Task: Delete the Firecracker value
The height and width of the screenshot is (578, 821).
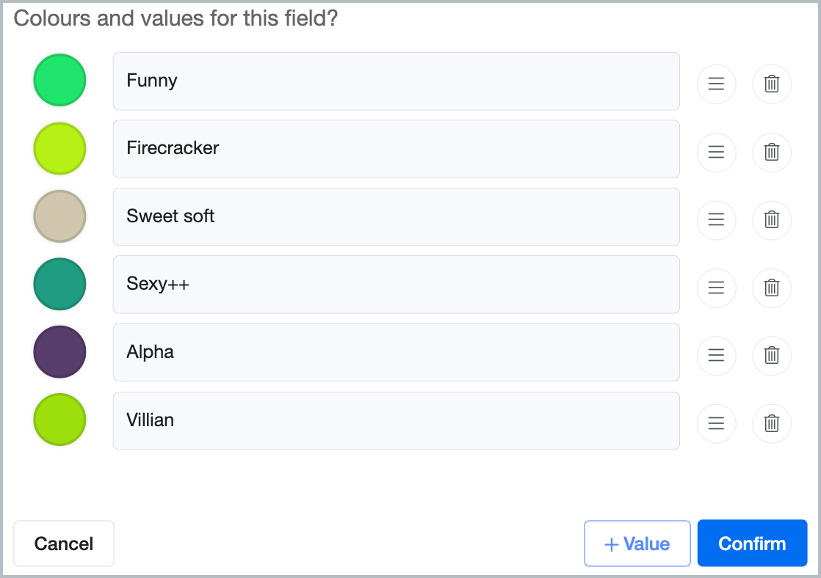Action: [x=771, y=153]
